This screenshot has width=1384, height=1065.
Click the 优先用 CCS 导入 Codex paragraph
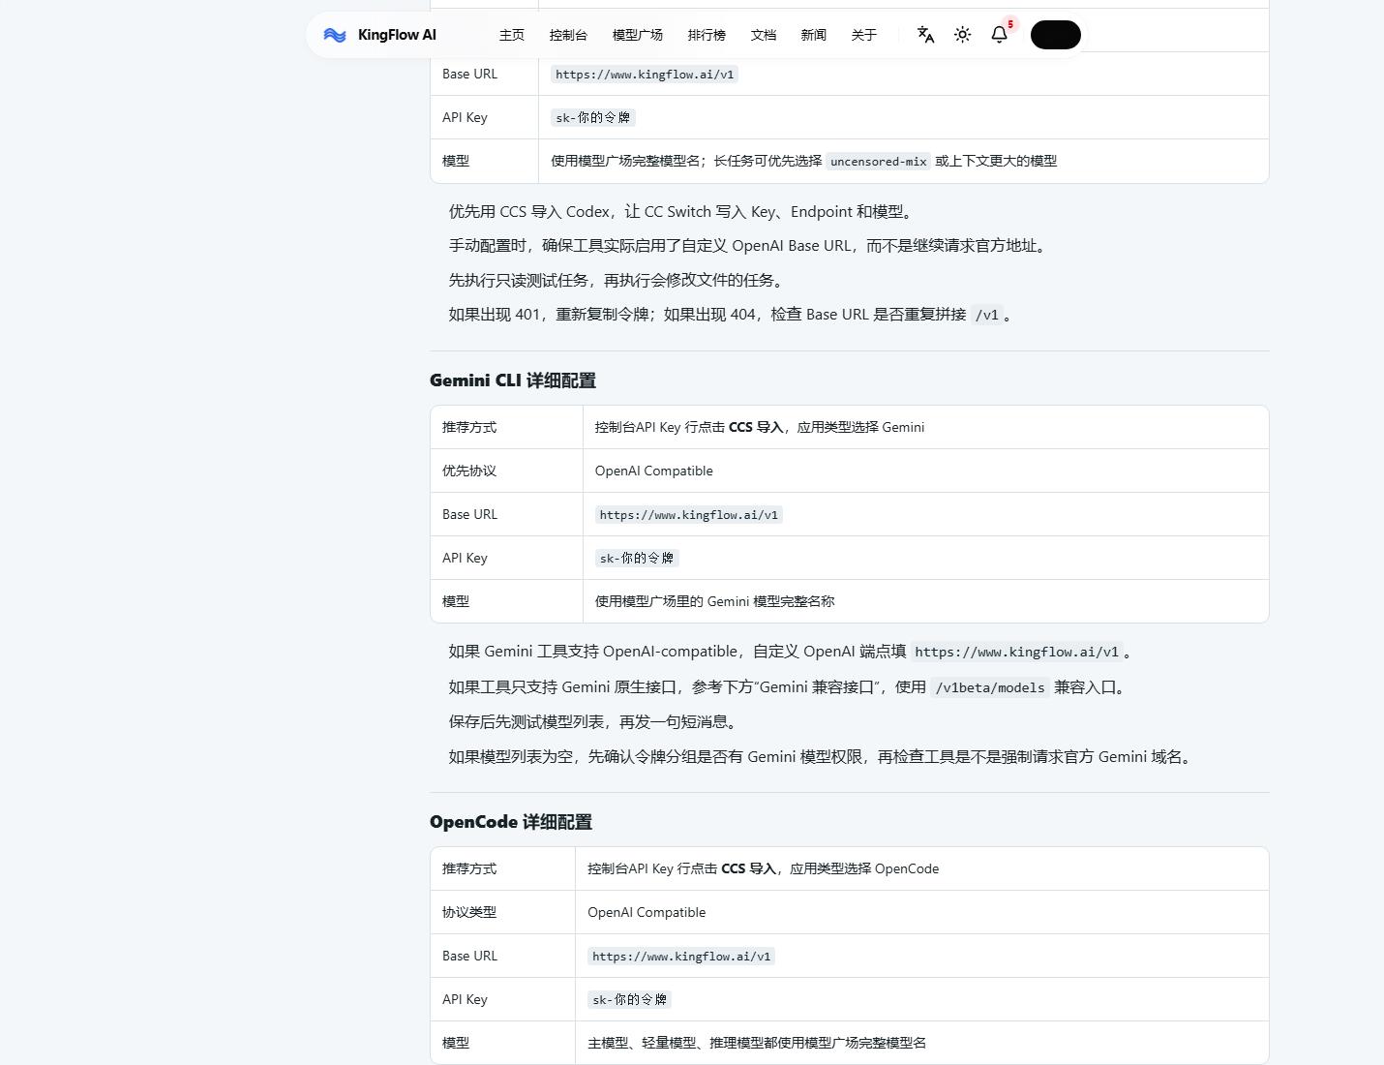[x=681, y=212]
